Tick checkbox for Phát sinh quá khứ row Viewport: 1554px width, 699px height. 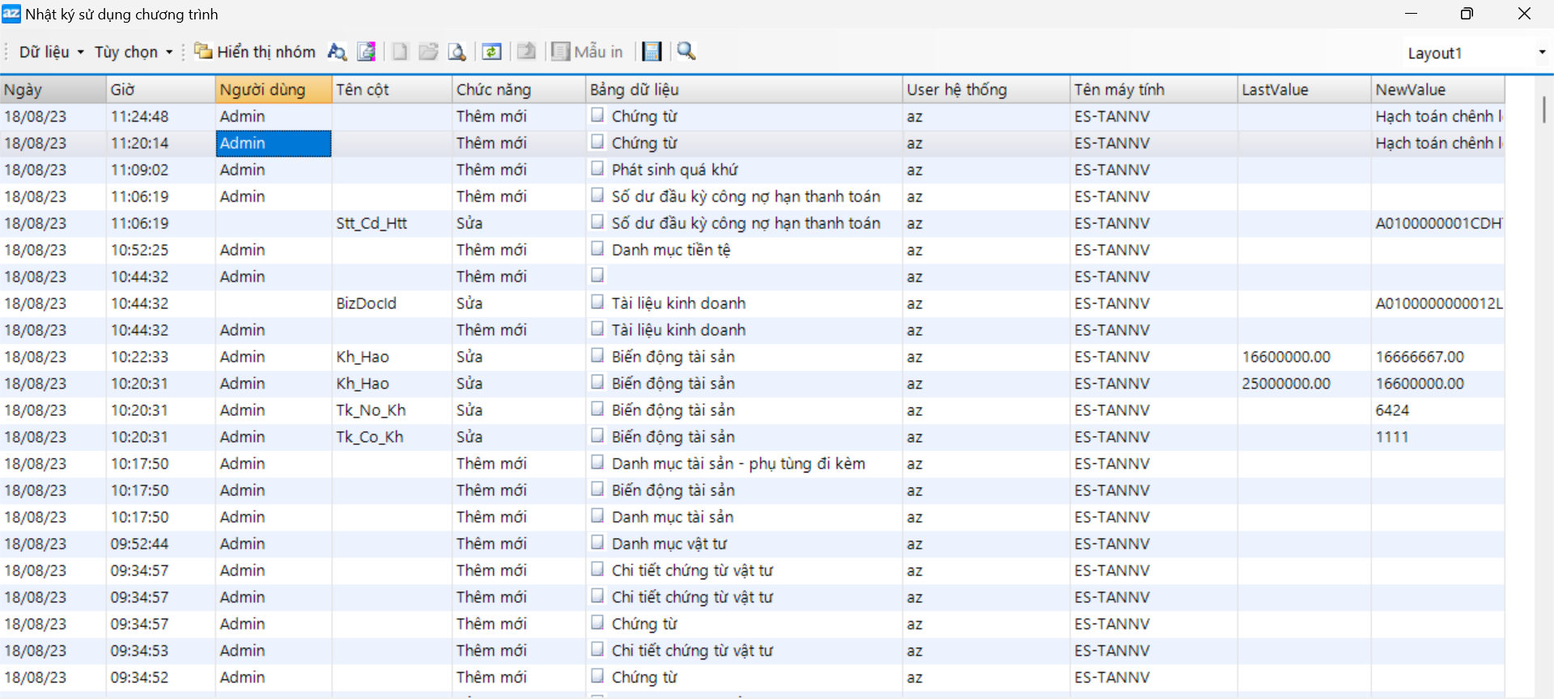point(597,168)
